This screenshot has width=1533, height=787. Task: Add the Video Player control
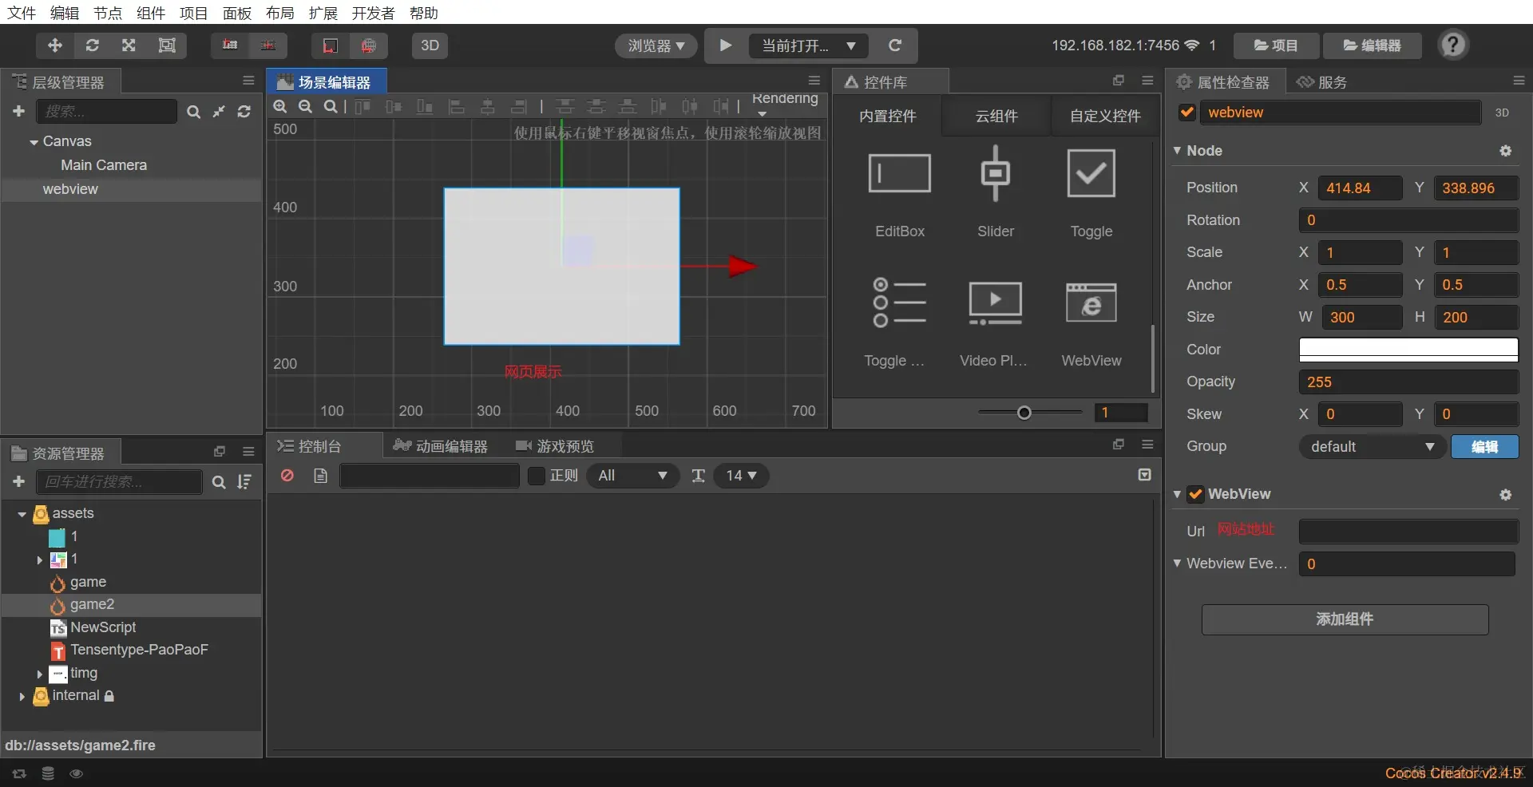pos(995,321)
